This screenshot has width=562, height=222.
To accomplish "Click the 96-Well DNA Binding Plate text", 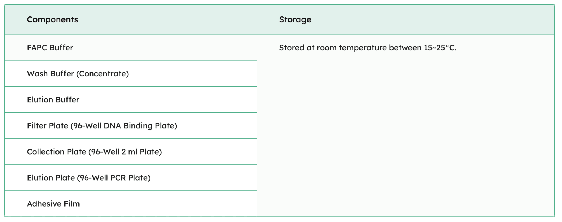I will coord(124,126).
